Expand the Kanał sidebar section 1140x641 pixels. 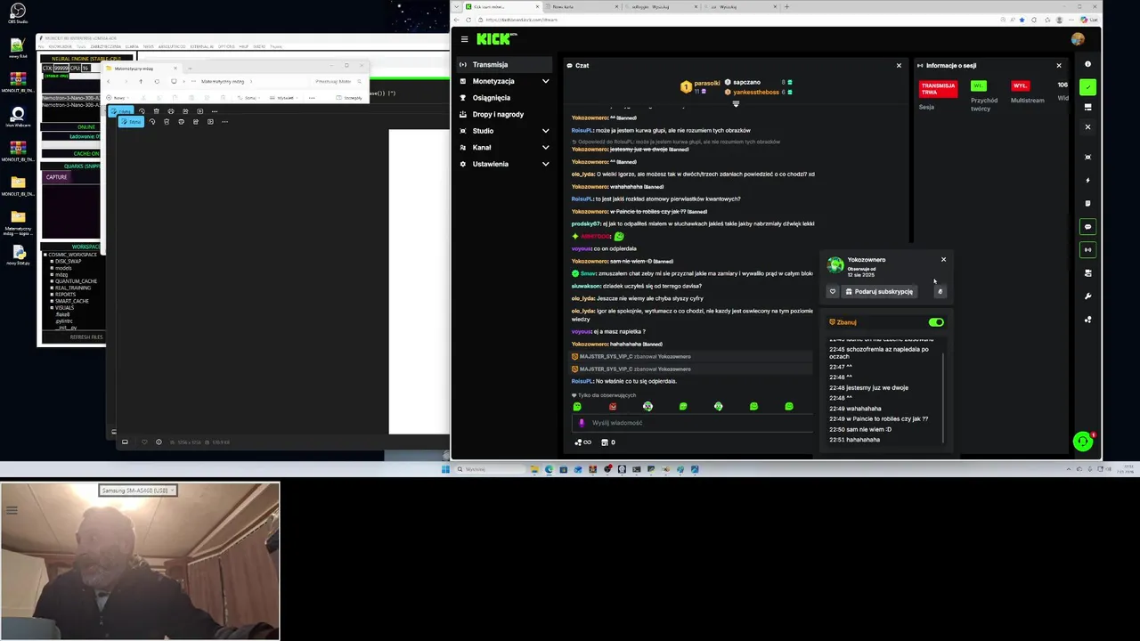point(504,148)
